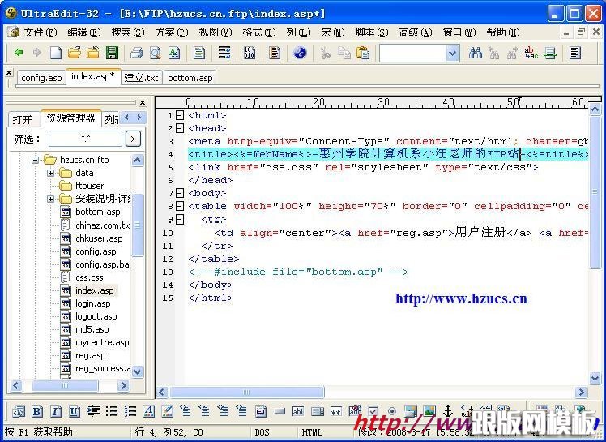Apply italic HTML tag button
Viewport: 606px width, 442px height.
click(56, 411)
